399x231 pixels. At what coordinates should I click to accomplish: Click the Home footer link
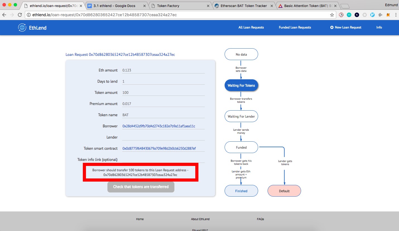point(140,219)
